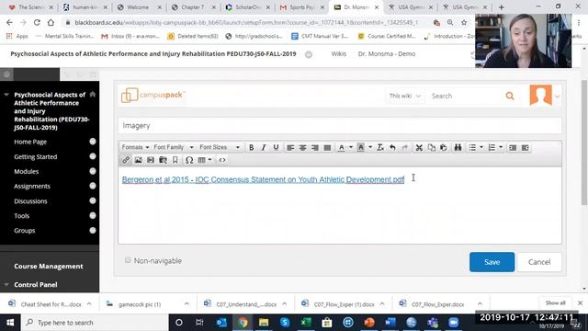588x331 pixels.
Task: Center align text in the editor
Action: pos(302,147)
